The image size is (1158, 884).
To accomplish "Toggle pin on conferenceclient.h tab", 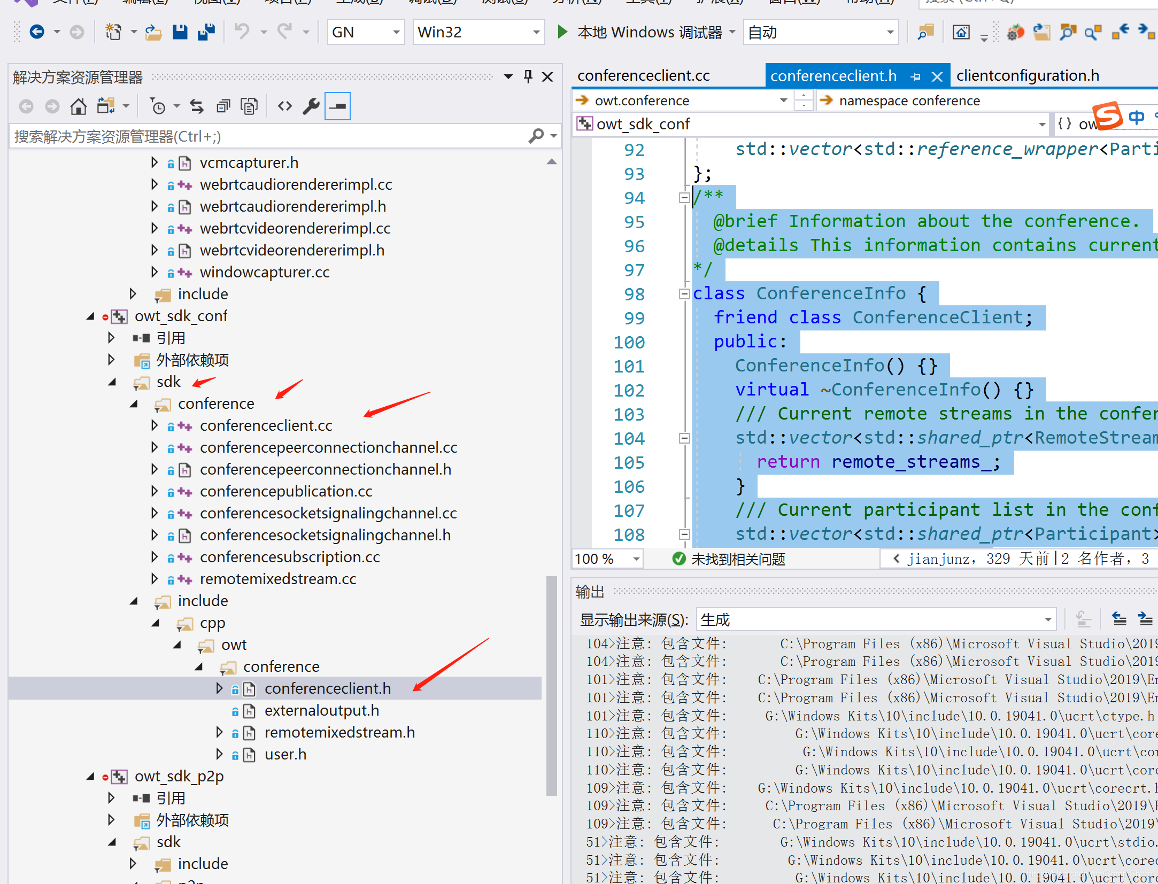I will coord(916,77).
